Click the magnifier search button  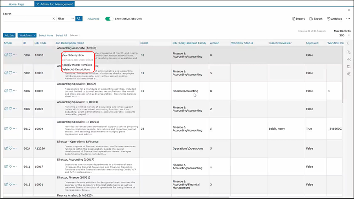click(79, 18)
